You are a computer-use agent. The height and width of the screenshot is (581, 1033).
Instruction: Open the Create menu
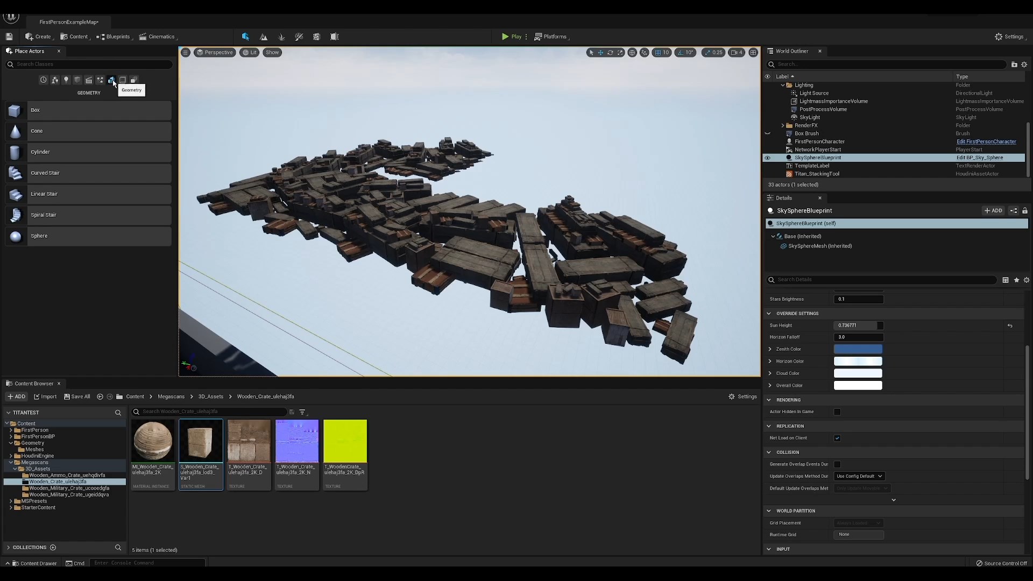tap(38, 37)
